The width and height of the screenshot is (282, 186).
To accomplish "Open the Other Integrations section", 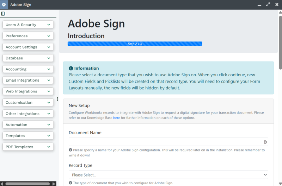I will pos(28,114).
